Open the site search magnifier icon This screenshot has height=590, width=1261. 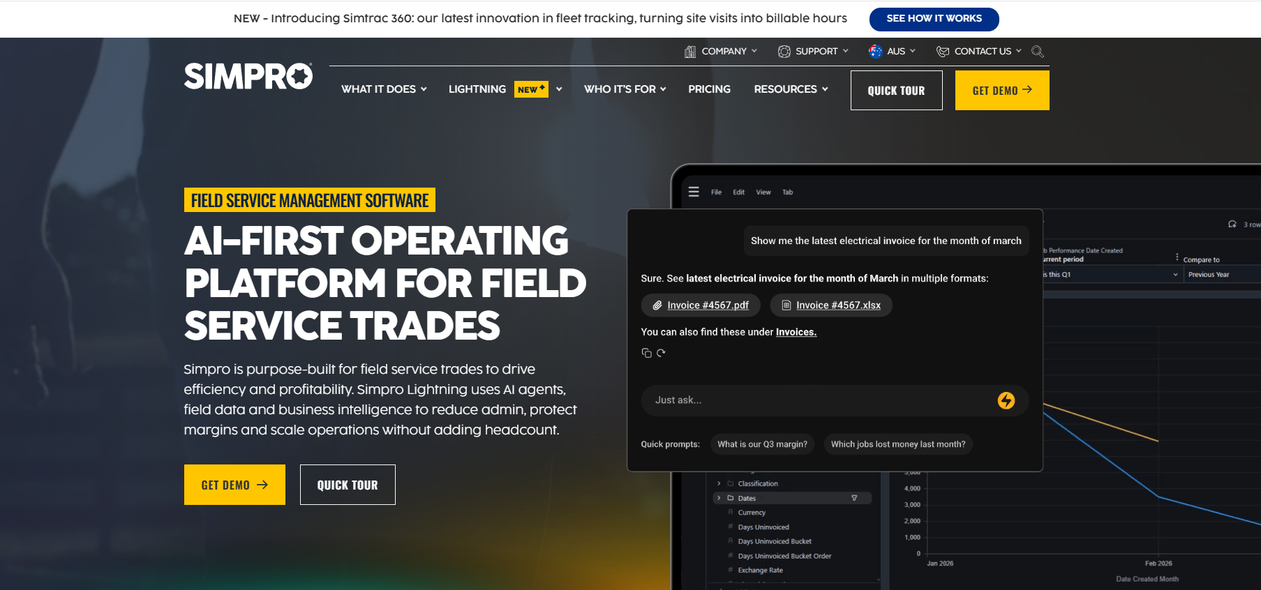point(1038,52)
